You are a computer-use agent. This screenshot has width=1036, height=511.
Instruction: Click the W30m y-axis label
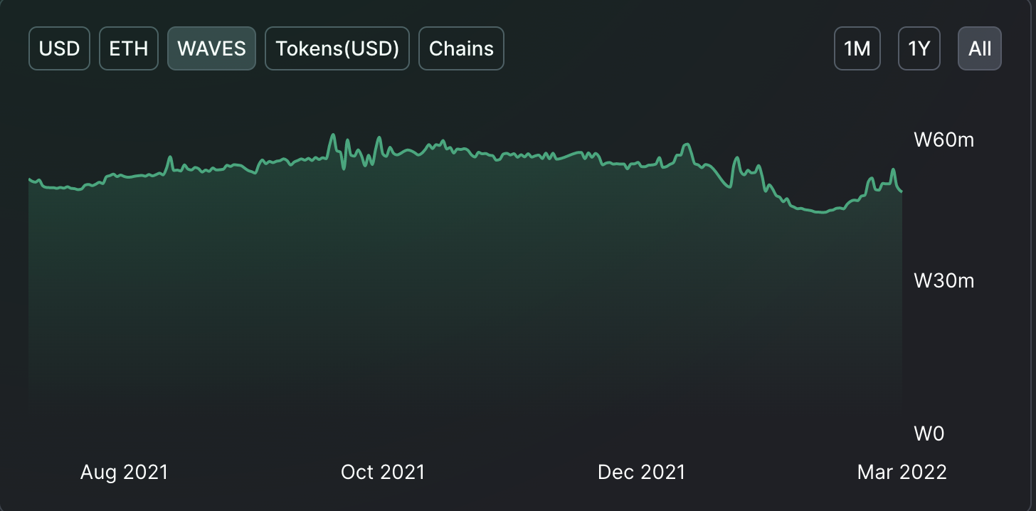[x=943, y=281]
